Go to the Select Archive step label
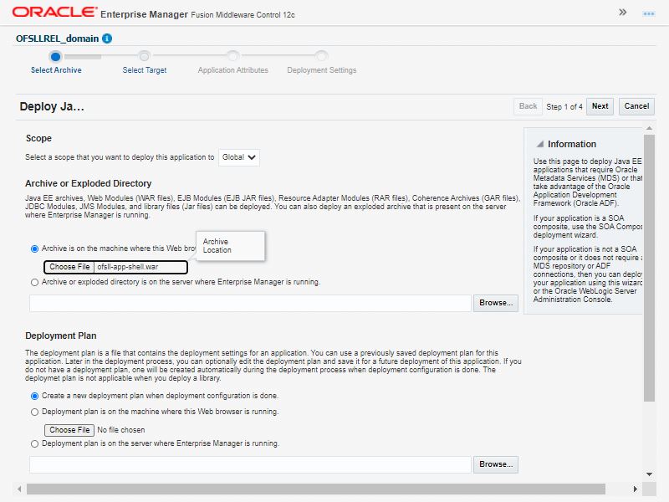This screenshot has width=669, height=502. click(x=56, y=70)
